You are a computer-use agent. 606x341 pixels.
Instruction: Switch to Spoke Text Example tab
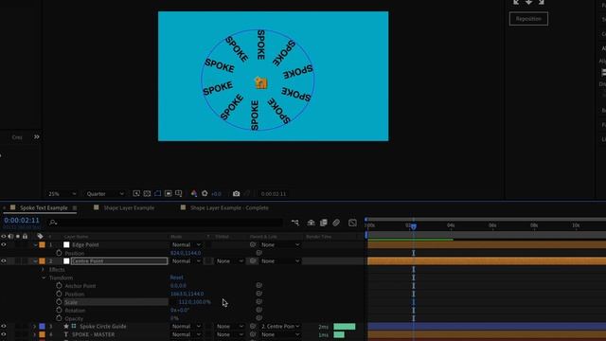44,207
